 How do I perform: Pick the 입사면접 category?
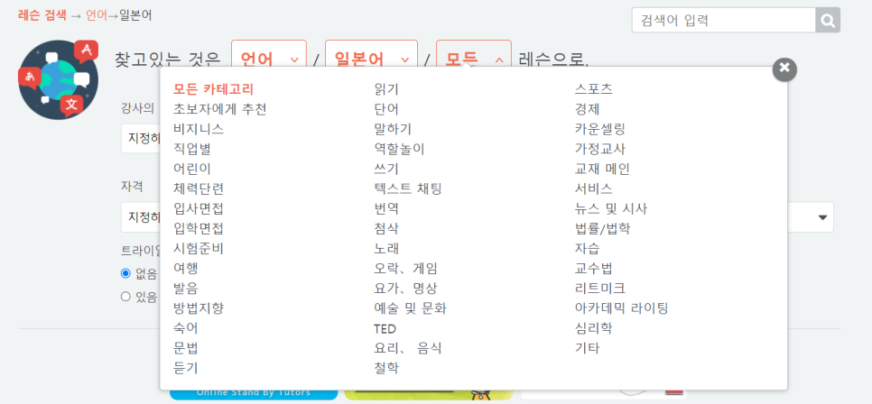click(x=199, y=209)
